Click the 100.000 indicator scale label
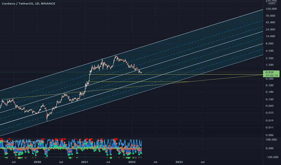281x165 pixels. point(271,140)
